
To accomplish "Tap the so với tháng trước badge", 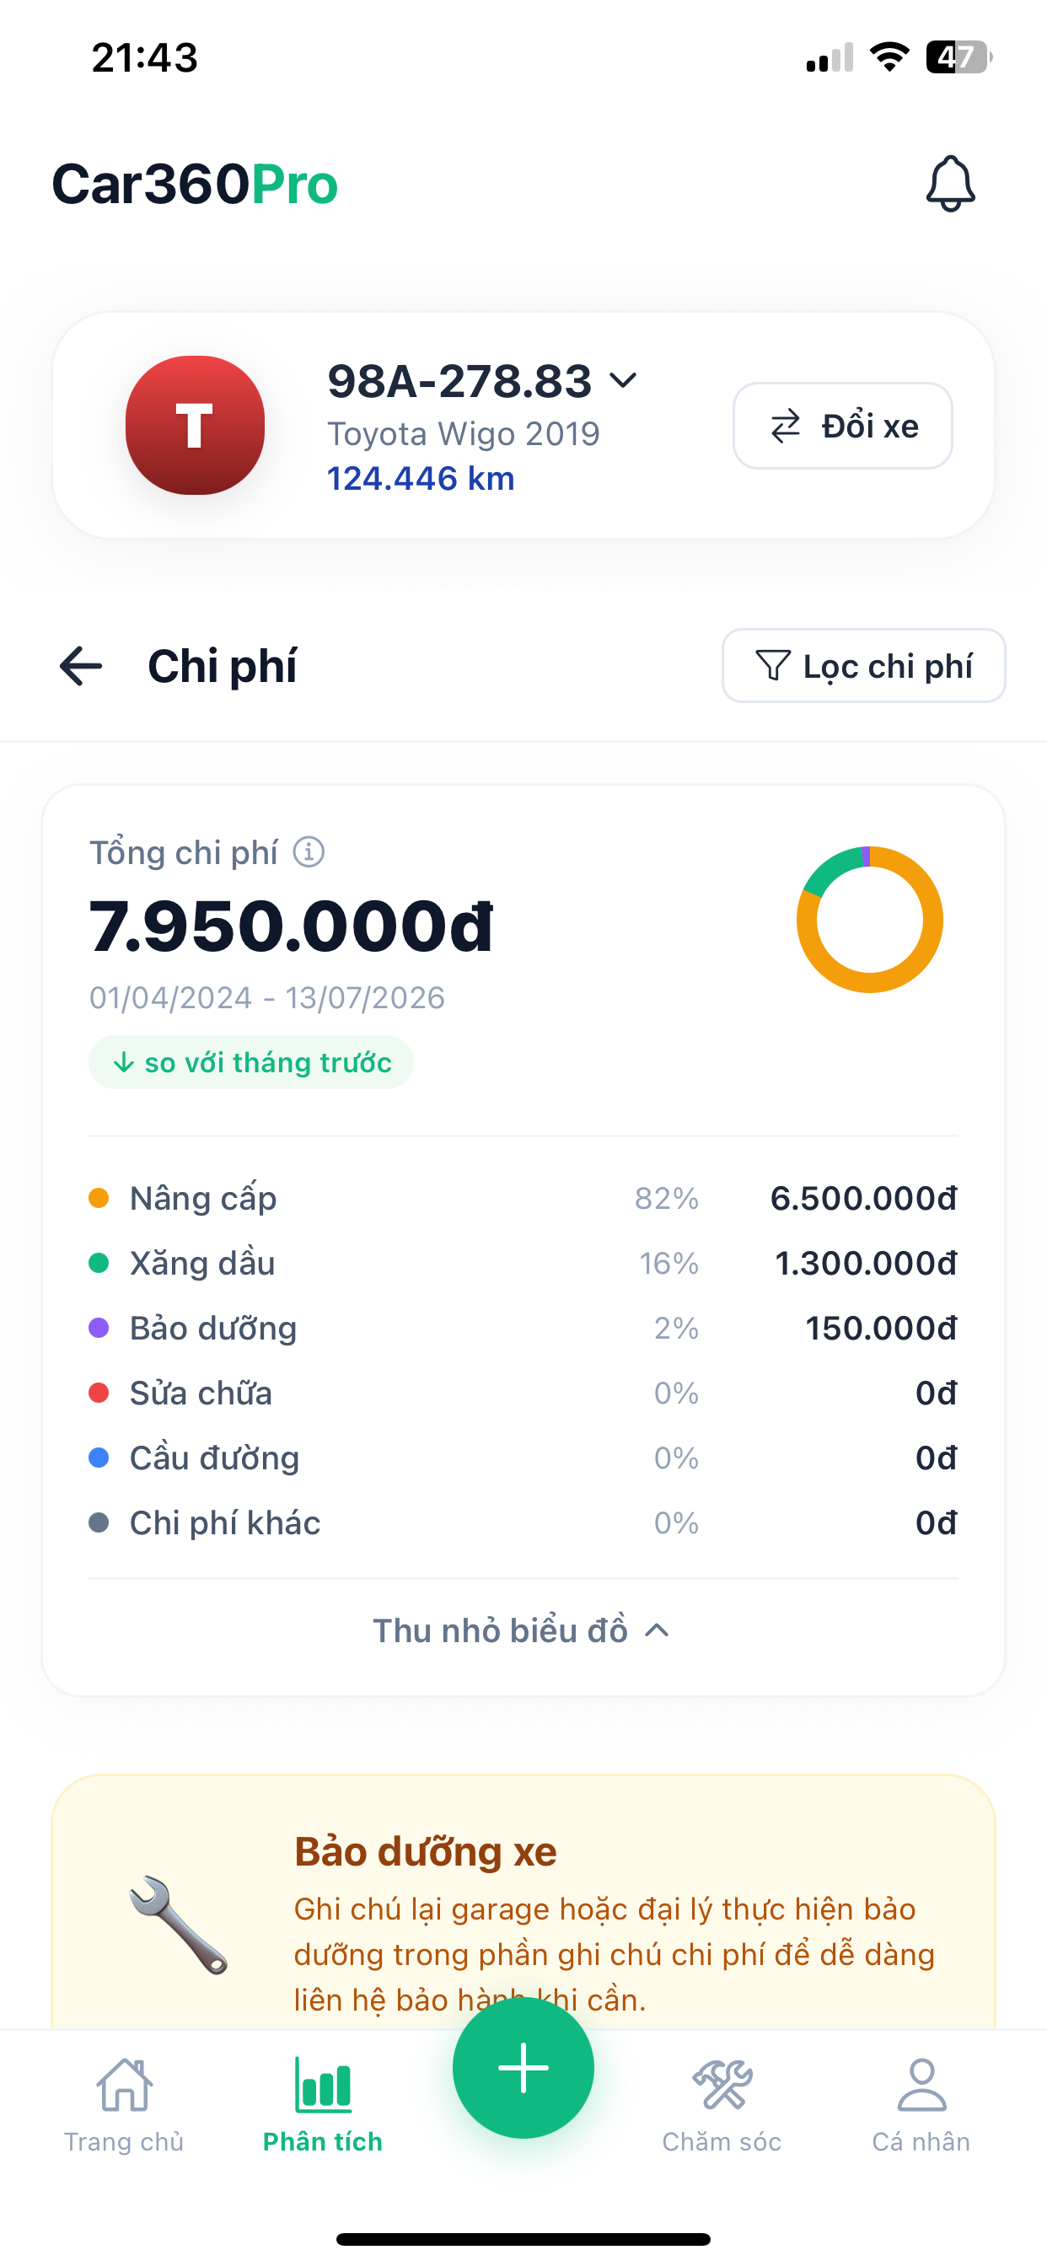I will point(250,1063).
